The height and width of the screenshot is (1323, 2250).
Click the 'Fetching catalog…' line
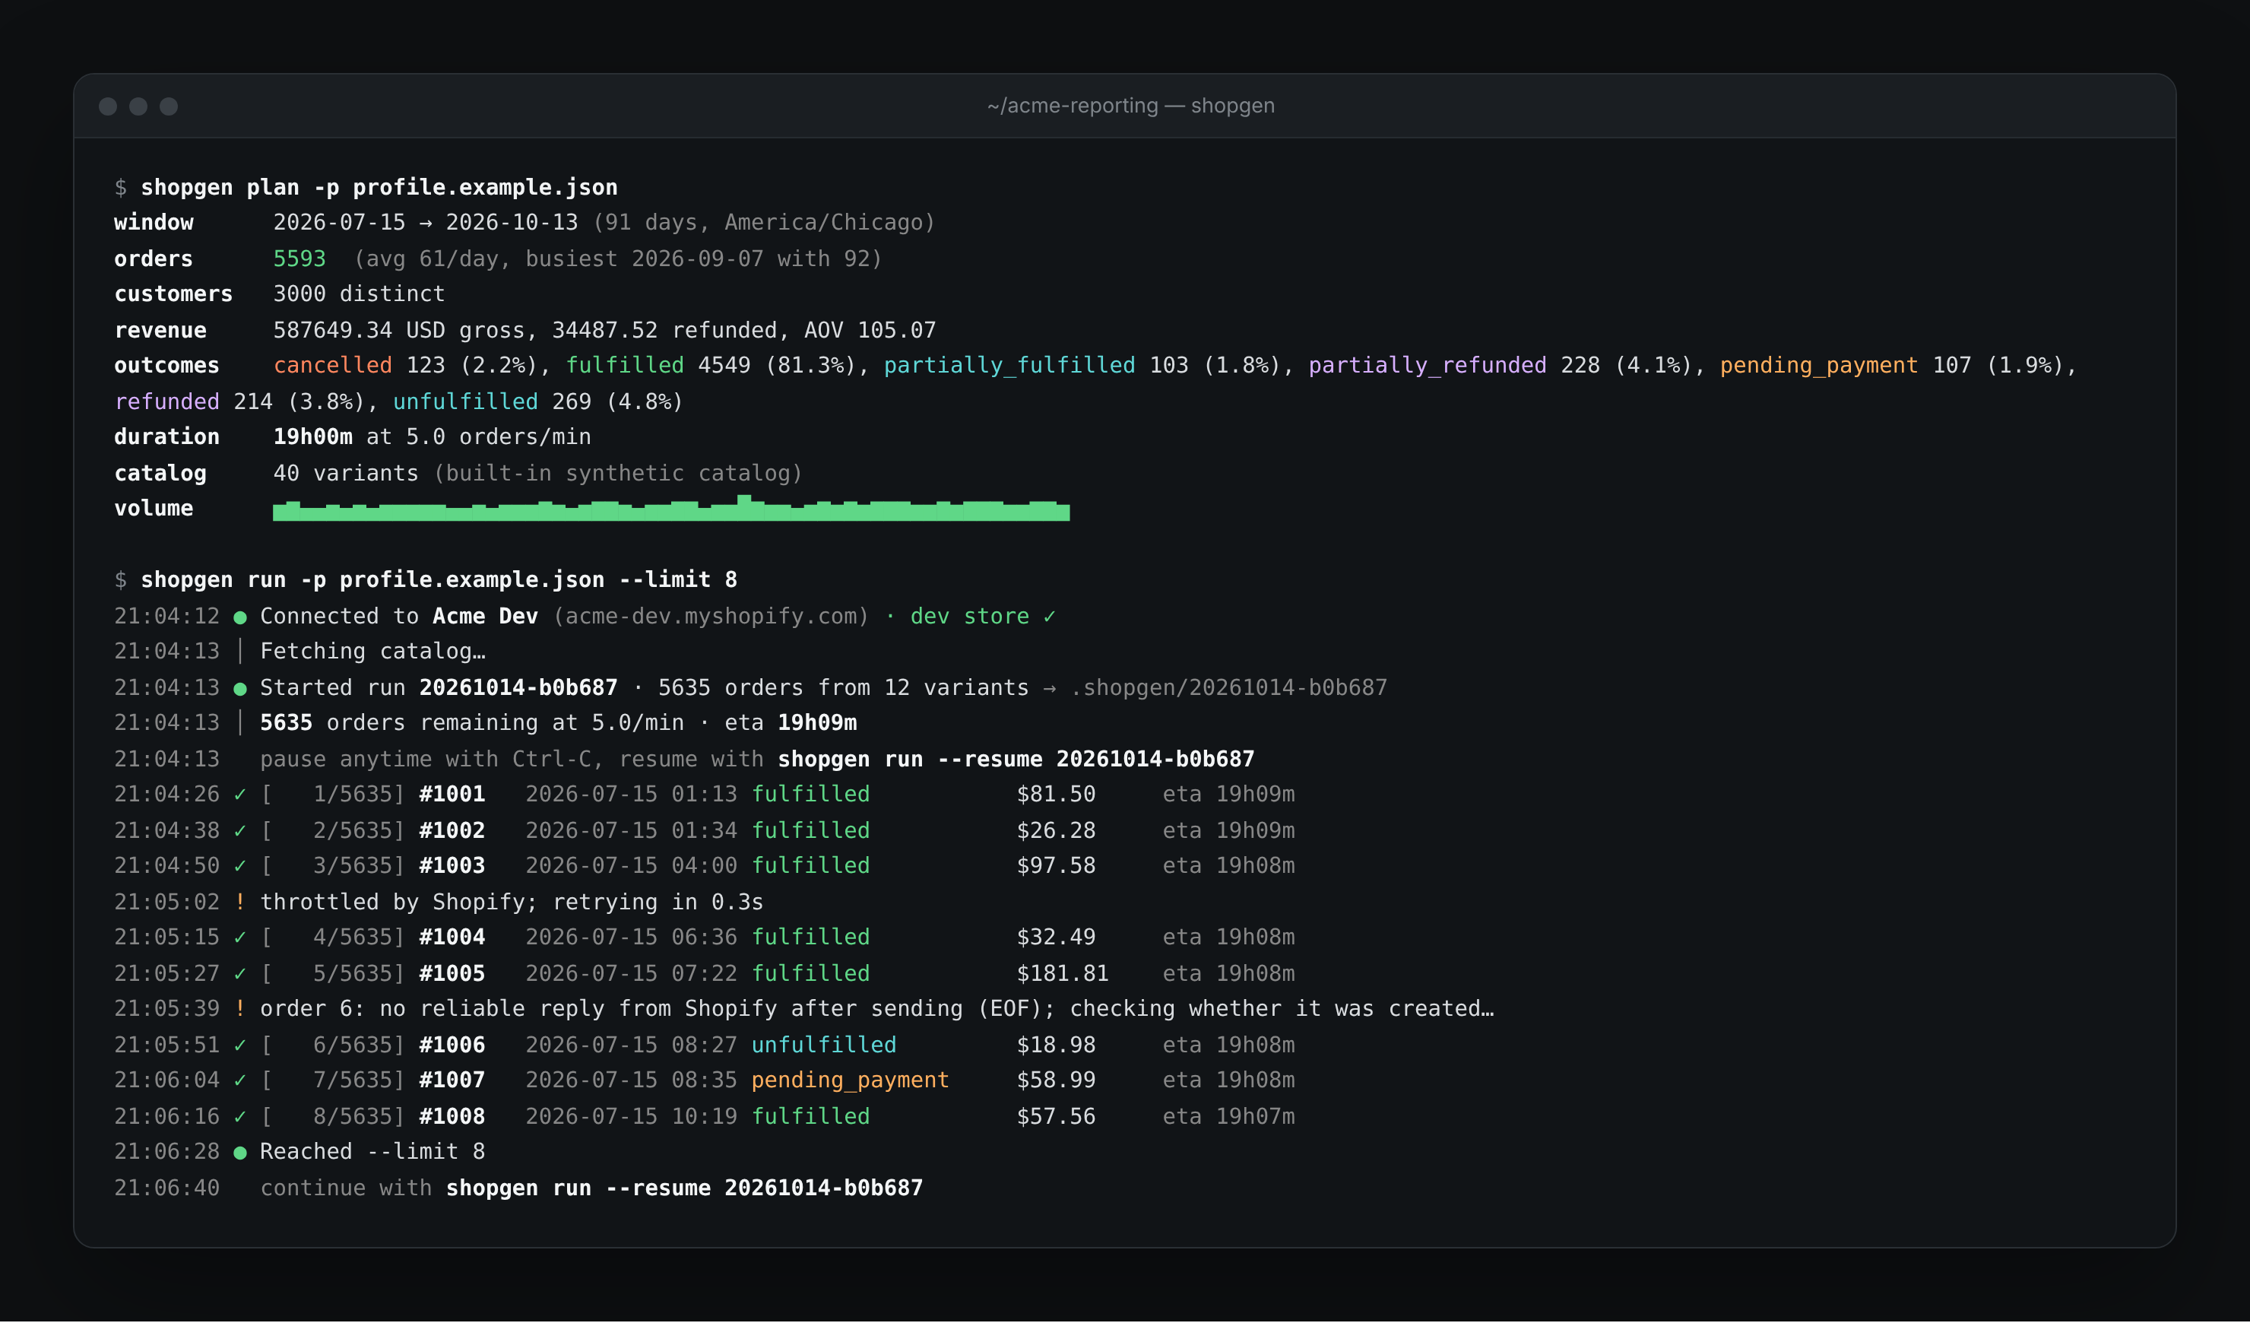click(x=372, y=651)
